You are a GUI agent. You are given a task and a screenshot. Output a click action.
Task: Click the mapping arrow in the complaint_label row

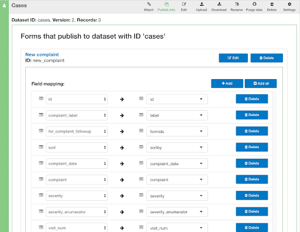pos(122,115)
